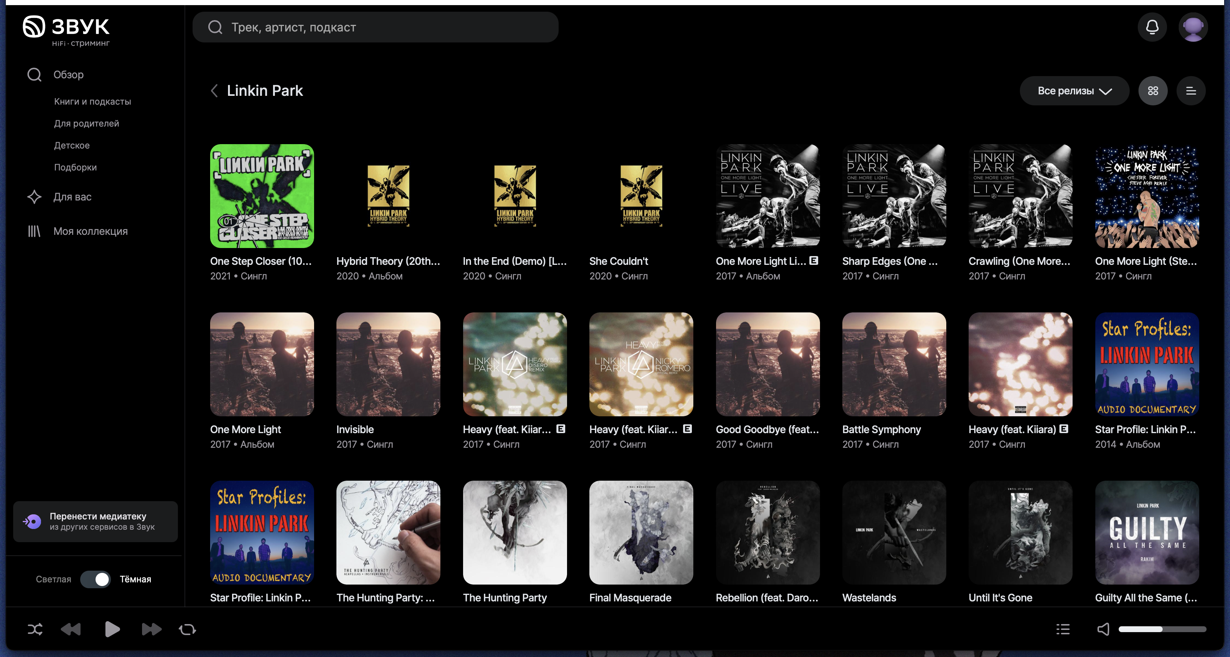Open Hybrid Theory 20th album cover
1230x657 pixels.
[388, 196]
